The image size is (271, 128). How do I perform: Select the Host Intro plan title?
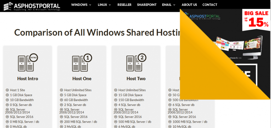[x=28, y=79]
